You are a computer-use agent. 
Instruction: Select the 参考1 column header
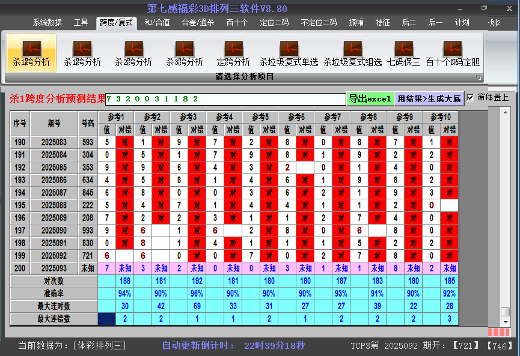tap(116, 117)
